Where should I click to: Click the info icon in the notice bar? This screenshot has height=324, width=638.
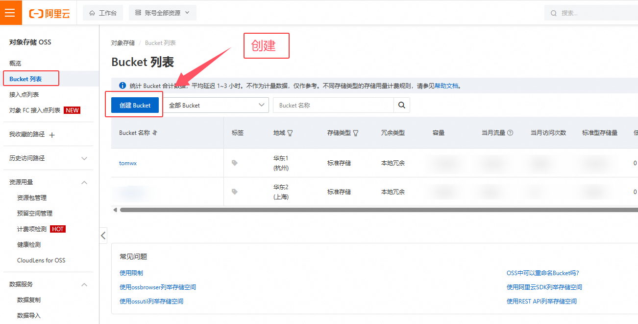[x=123, y=86]
